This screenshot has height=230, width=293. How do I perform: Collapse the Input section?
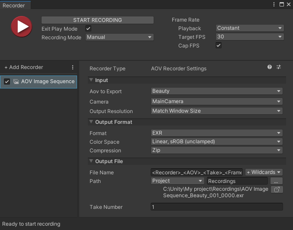(91, 80)
